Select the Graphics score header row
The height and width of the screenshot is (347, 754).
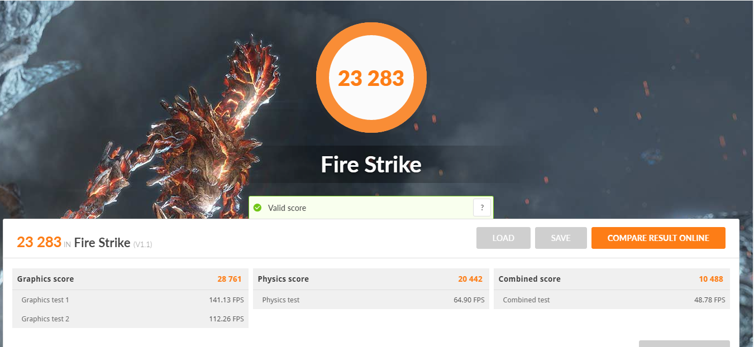(x=130, y=279)
